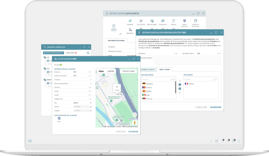Move all countries back with double left arrow
The height and width of the screenshot is (156, 269).
tap(180, 92)
